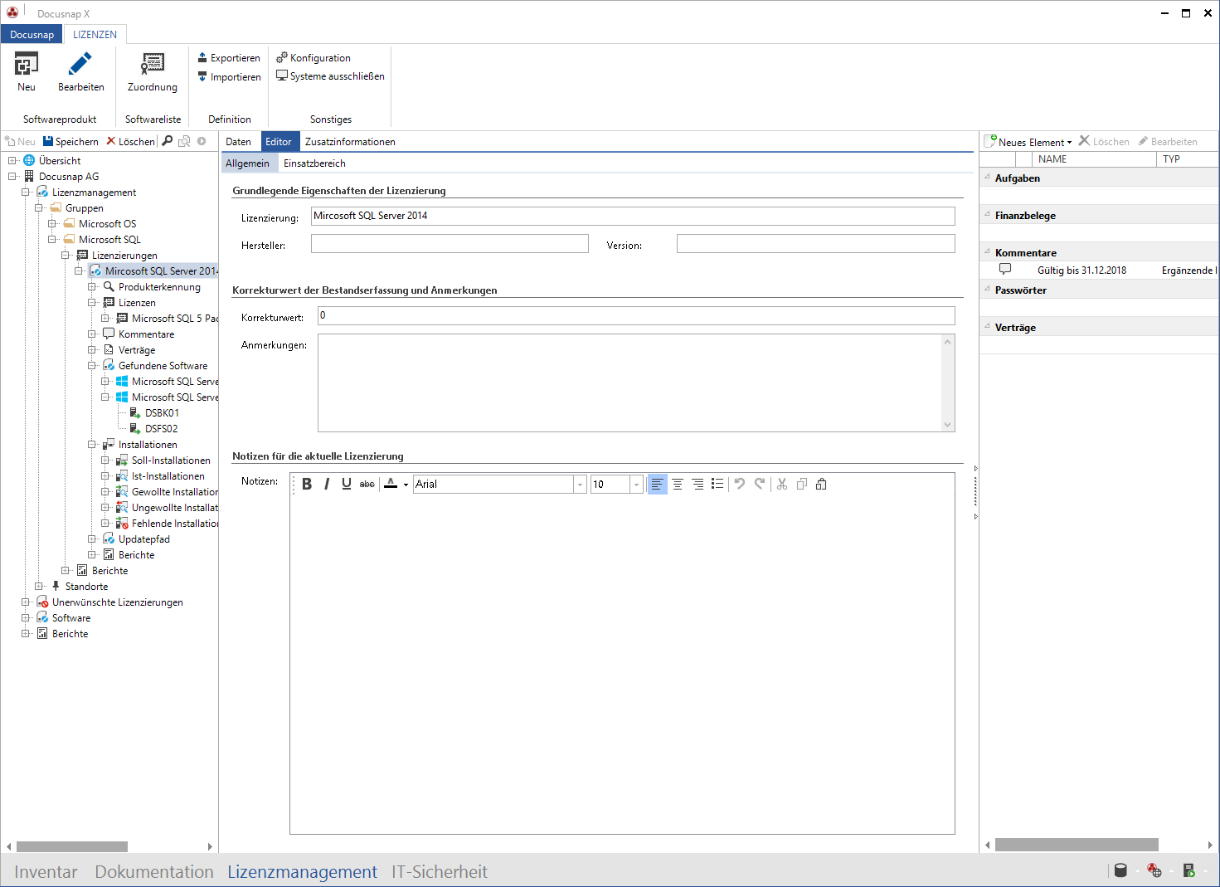Image resolution: width=1220 pixels, height=887 pixels.
Task: Click the comment icon beside Gültig bis 31.12.2018
Action: (1005, 270)
